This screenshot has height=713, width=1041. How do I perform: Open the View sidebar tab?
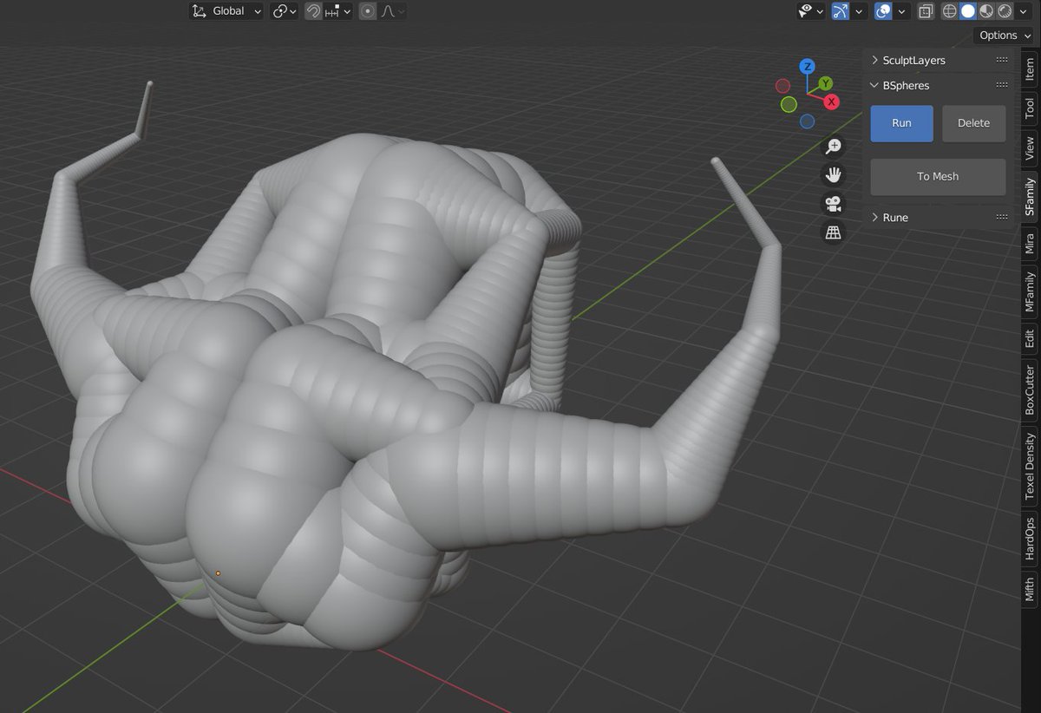[x=1029, y=147]
